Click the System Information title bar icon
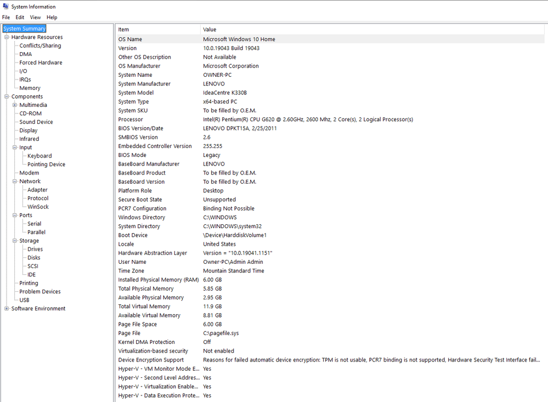Screen dimensions: 548x402 click(5, 6)
